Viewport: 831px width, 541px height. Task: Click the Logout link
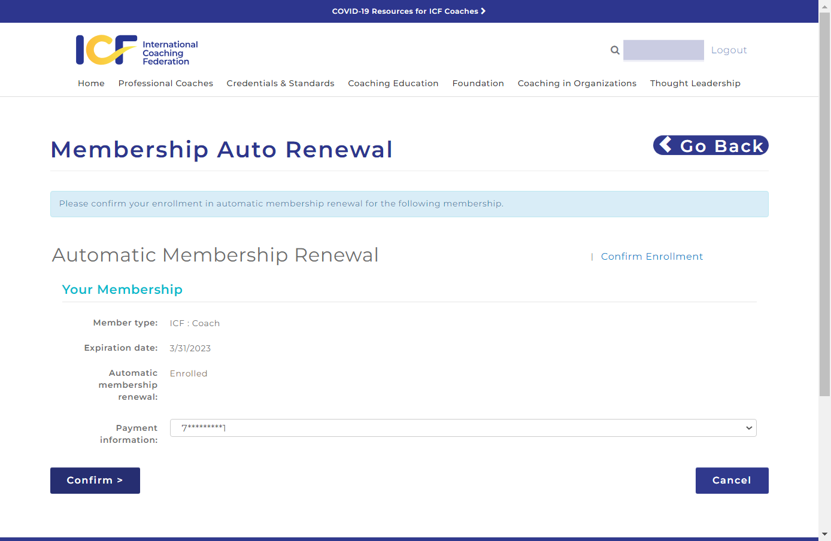(x=729, y=50)
